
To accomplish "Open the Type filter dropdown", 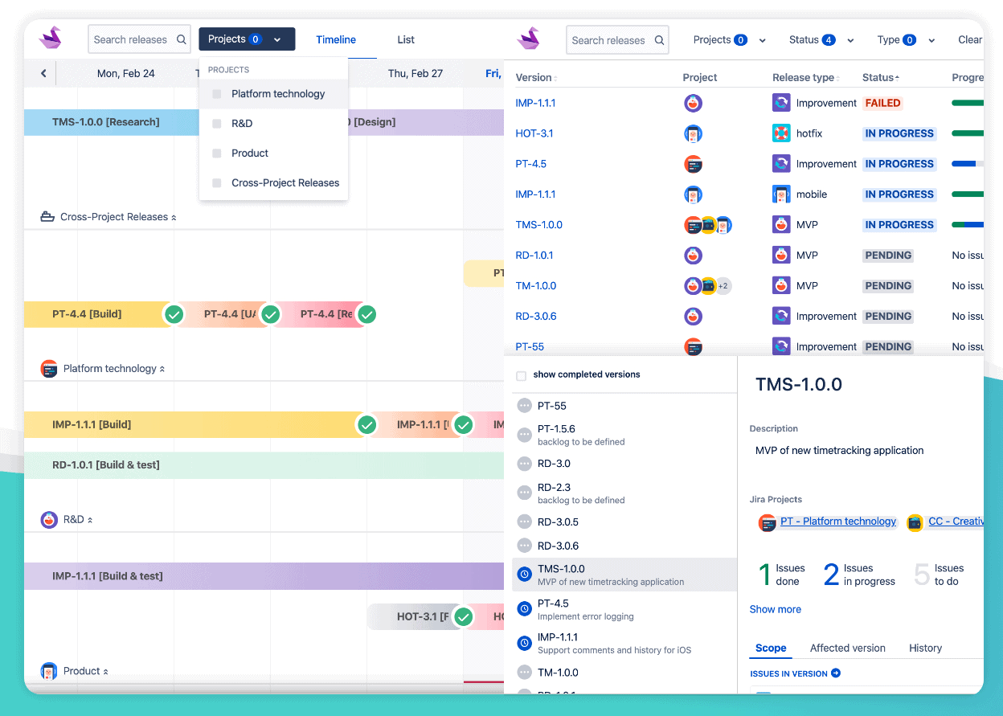I will pos(904,39).
